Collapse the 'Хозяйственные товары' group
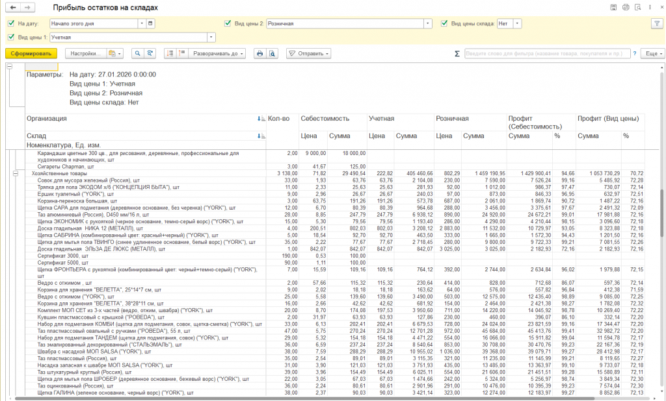This screenshot has height=401, width=666. pos(16,174)
